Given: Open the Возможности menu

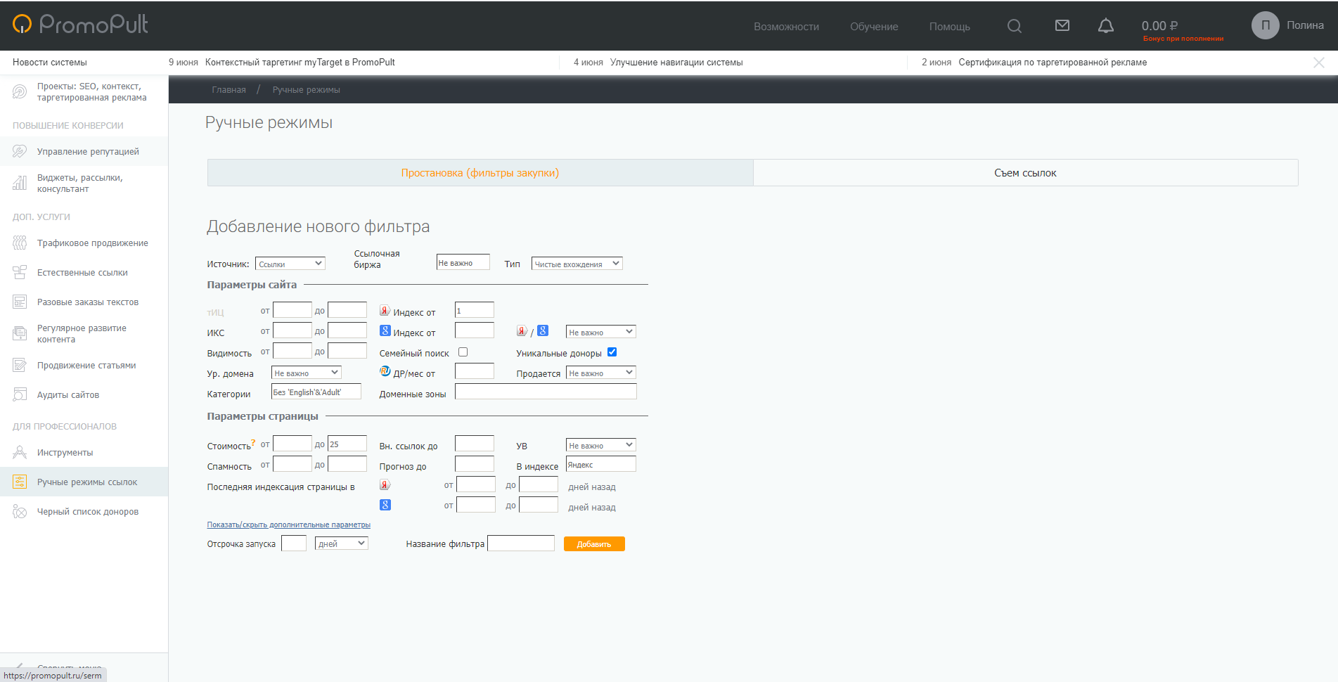Looking at the screenshot, I should coord(786,27).
